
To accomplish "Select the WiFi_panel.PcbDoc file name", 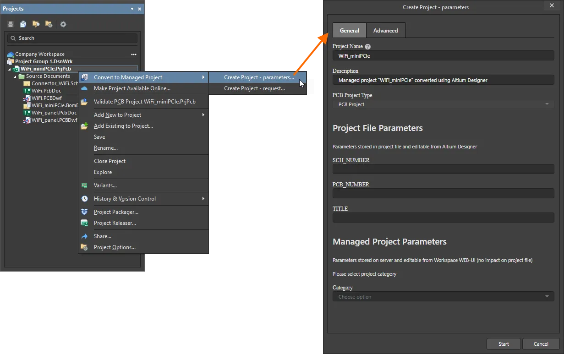I will coord(54,113).
